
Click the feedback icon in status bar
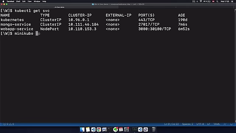tap(225, 124)
